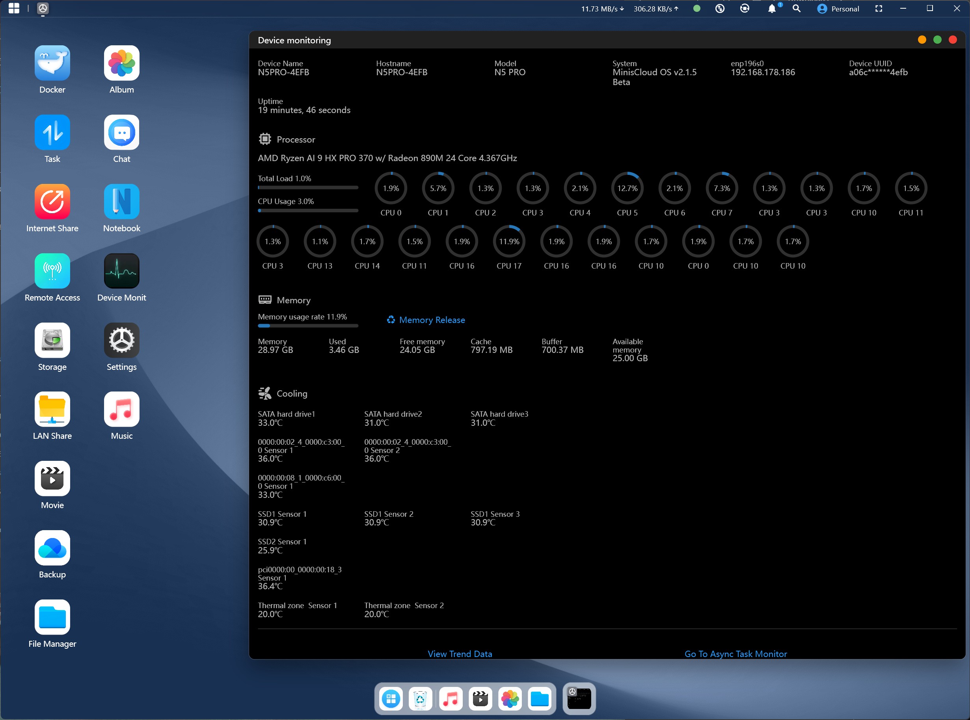
Task: Click the green Device monitoring window button
Action: pyautogui.click(x=937, y=40)
